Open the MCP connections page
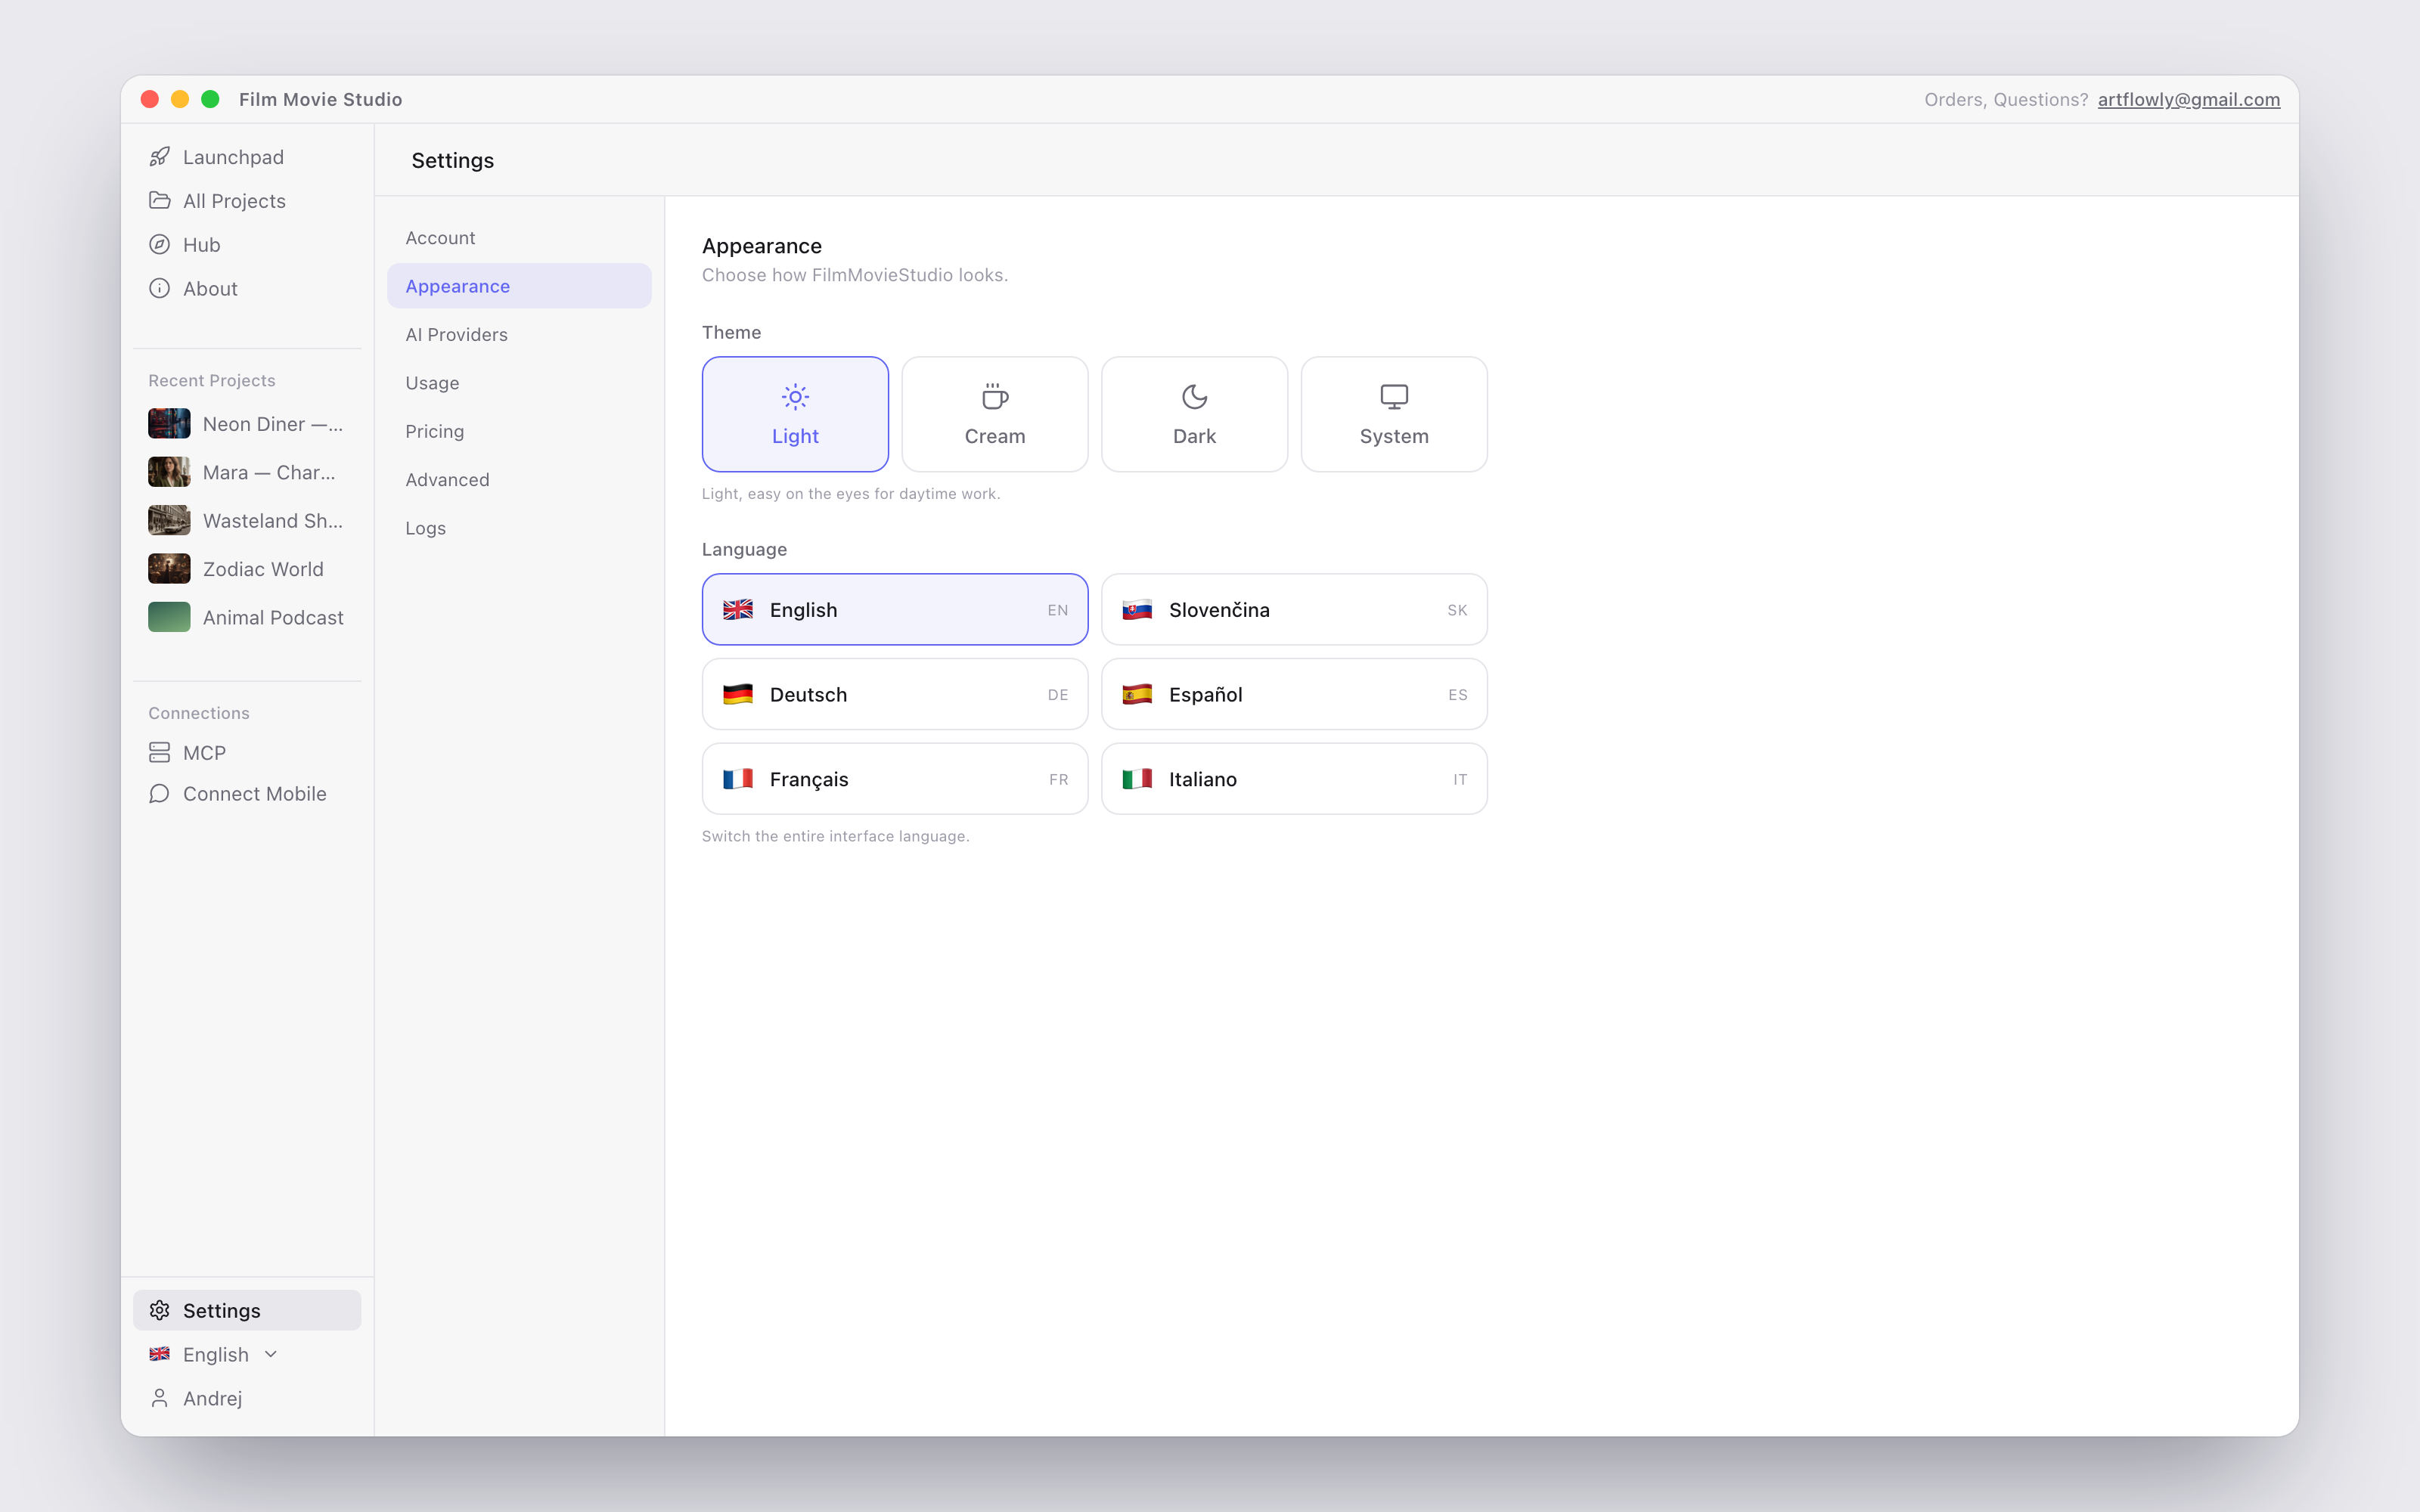Viewport: 2420px width, 1512px height. (x=247, y=752)
